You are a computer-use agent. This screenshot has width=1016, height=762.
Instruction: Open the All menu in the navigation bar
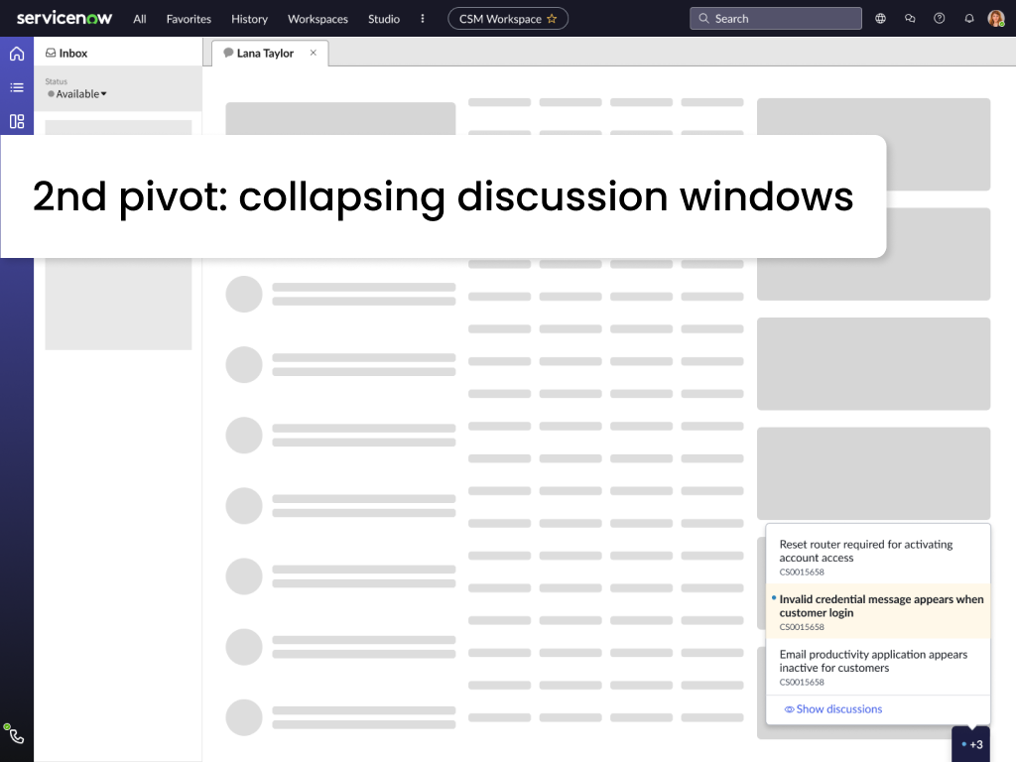139,18
